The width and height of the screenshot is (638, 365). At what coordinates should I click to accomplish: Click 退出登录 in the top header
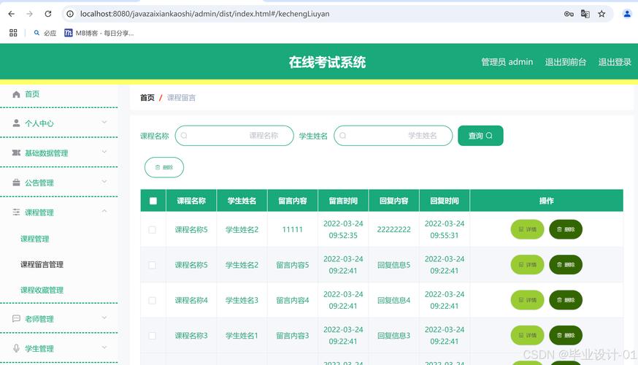(x=615, y=62)
